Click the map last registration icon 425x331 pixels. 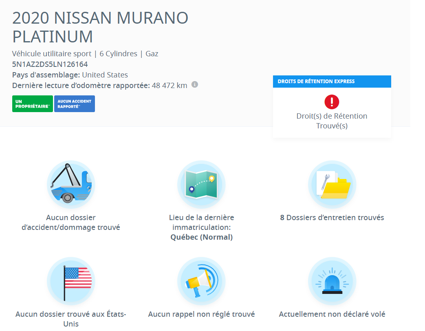(201, 184)
